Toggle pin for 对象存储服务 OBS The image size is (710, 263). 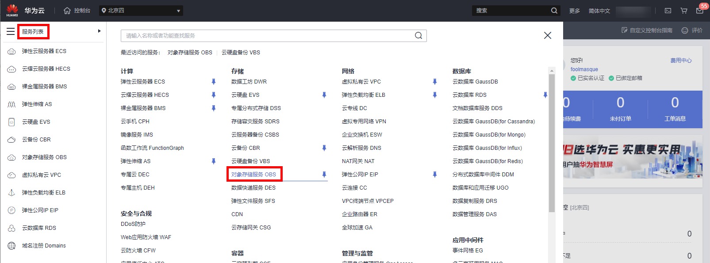tap(324, 175)
